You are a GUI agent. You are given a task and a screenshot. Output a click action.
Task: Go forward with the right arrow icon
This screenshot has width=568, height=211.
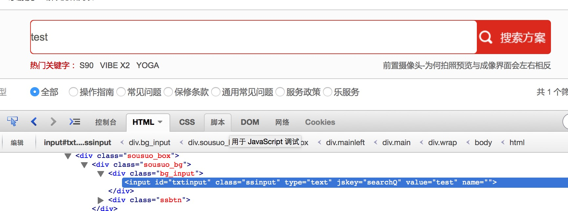[53, 122]
